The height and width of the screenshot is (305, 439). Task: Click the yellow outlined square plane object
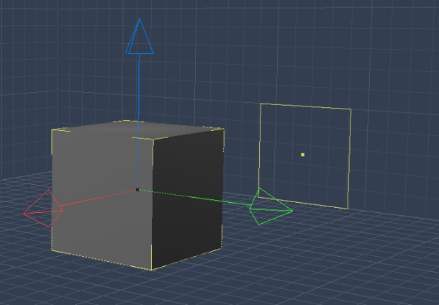tap(304, 156)
